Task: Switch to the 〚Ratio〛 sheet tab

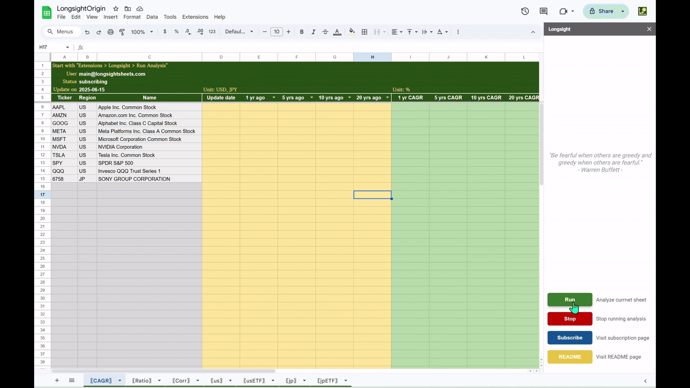Action: 142,380
